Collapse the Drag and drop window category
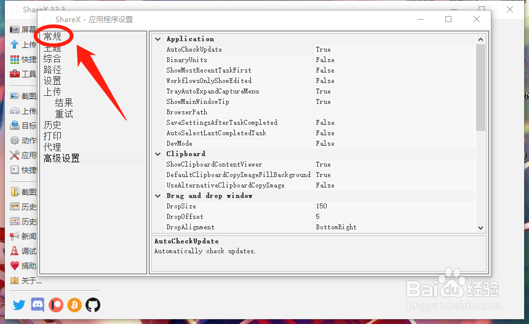The width and height of the screenshot is (529, 324). 158,196
